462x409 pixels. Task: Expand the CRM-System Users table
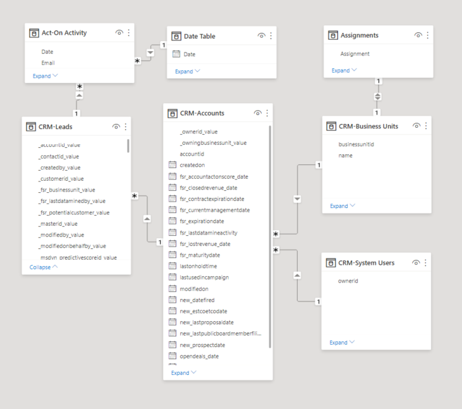tap(342, 343)
